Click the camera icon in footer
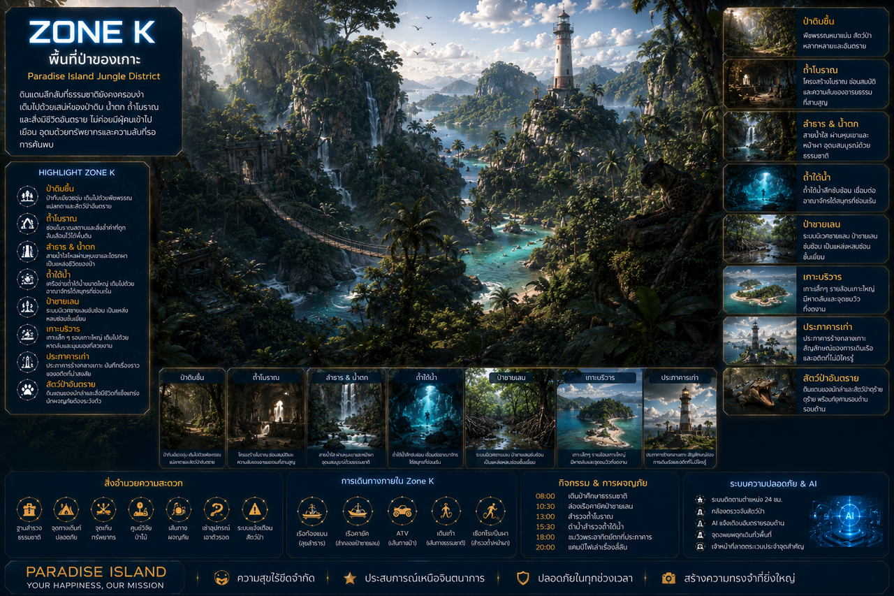 click(x=668, y=578)
